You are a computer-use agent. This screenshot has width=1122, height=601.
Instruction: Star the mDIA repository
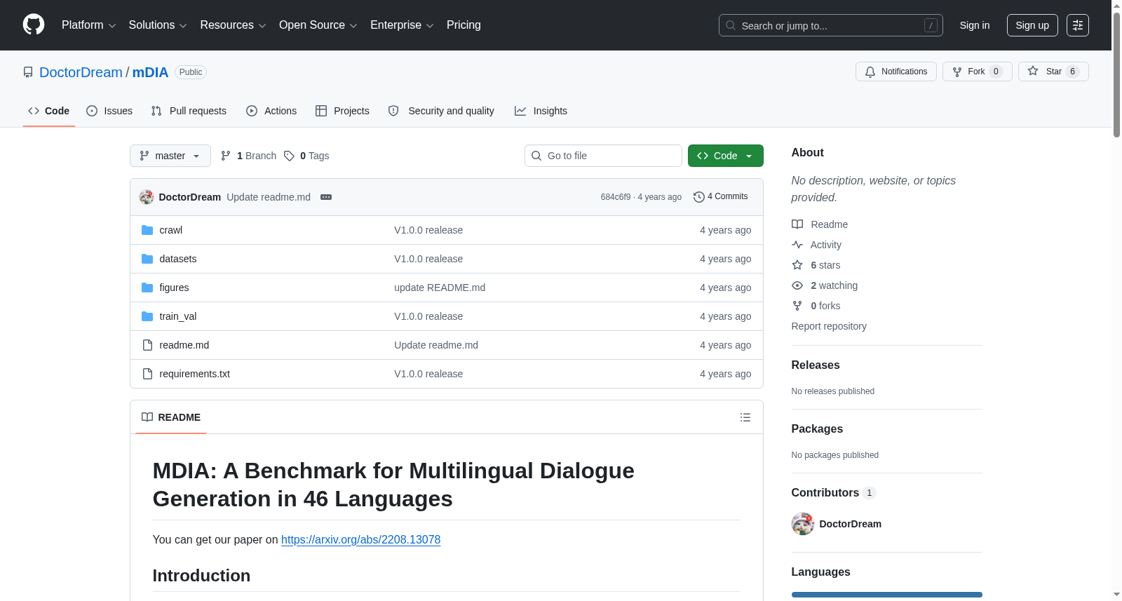(1053, 72)
